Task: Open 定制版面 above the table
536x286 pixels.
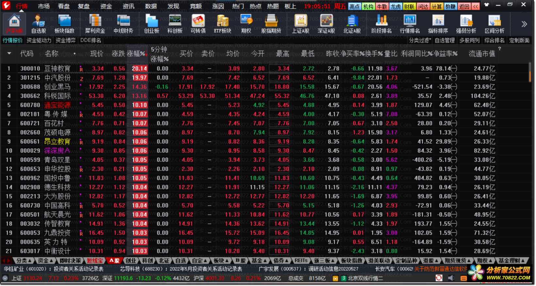Action: tap(519, 40)
